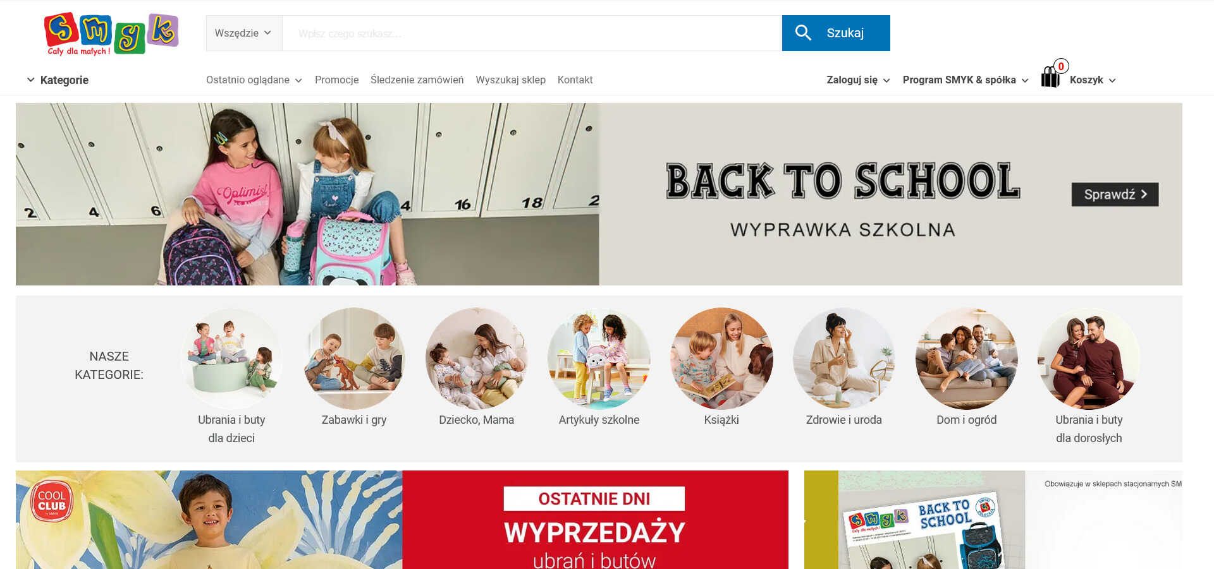Screen dimensions: 1214x569
Task: Open the Zaloguj się dropdown
Action: click(x=858, y=80)
